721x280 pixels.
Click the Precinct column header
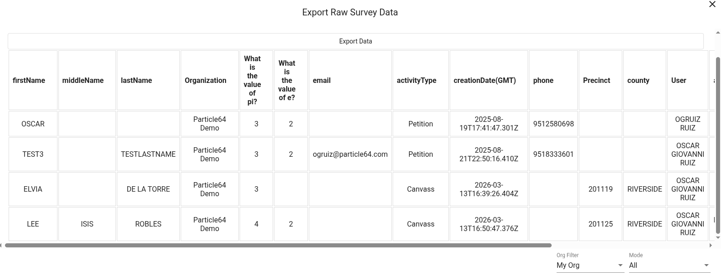point(596,80)
